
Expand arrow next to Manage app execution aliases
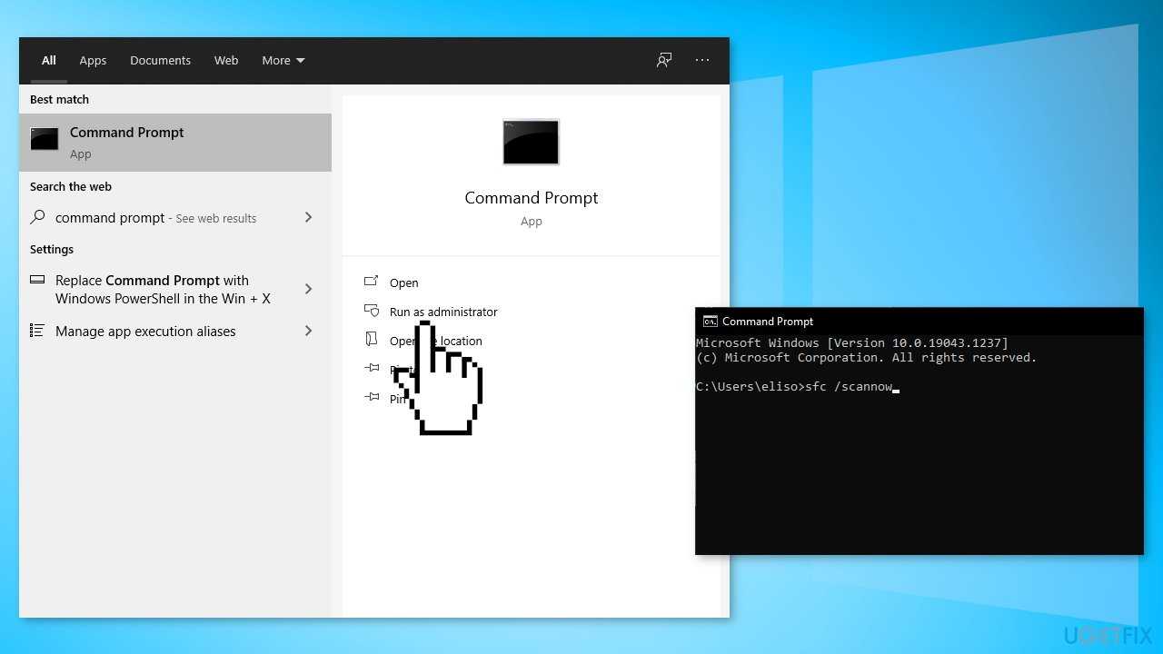[x=308, y=331]
